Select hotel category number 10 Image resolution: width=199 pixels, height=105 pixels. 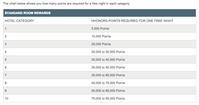coord(6,98)
